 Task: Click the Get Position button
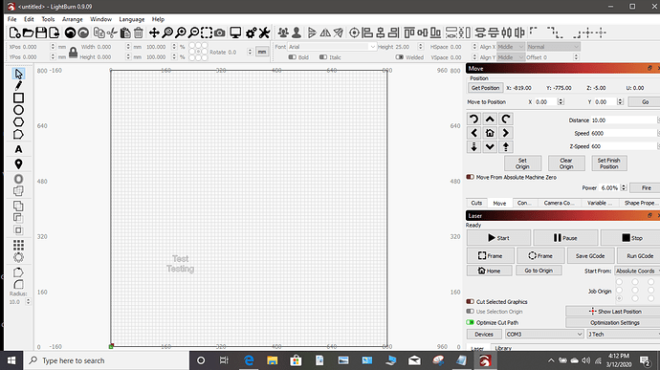485,88
